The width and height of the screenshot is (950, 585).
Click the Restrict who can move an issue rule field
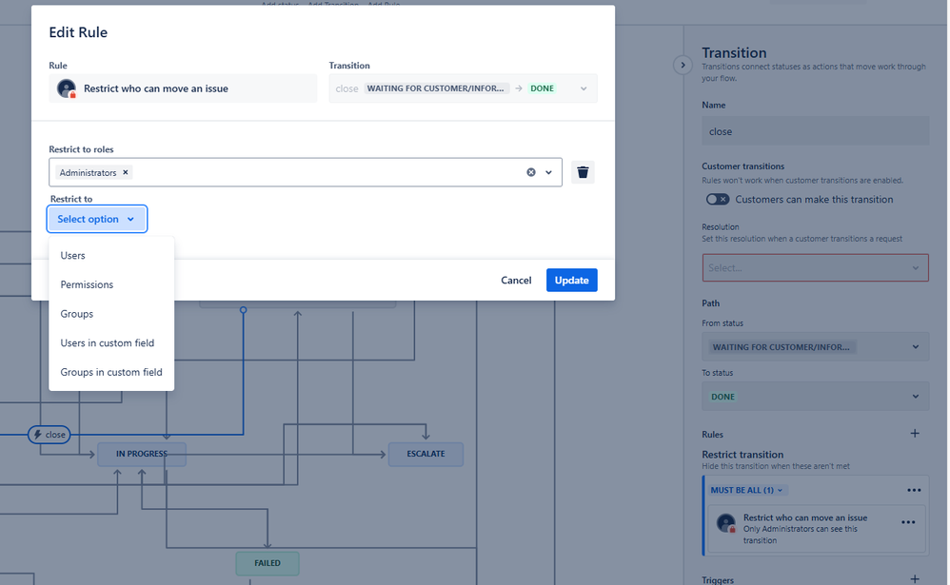click(x=183, y=88)
